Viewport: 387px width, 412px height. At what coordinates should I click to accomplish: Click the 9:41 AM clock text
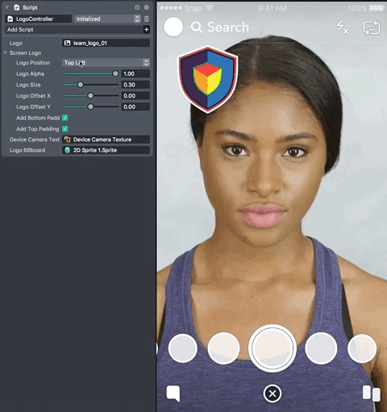pyautogui.click(x=273, y=8)
